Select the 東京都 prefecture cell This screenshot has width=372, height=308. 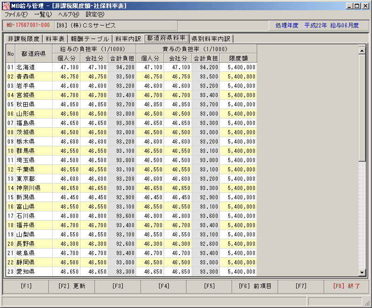pyautogui.click(x=33, y=179)
